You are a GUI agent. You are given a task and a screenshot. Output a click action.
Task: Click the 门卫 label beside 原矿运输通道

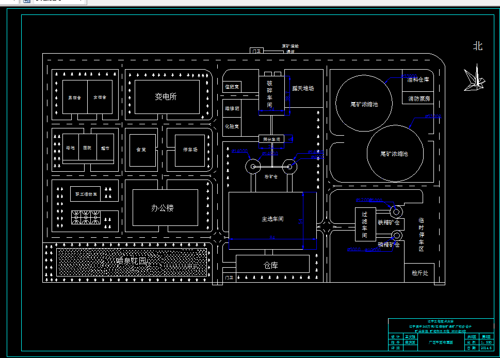click(256, 51)
